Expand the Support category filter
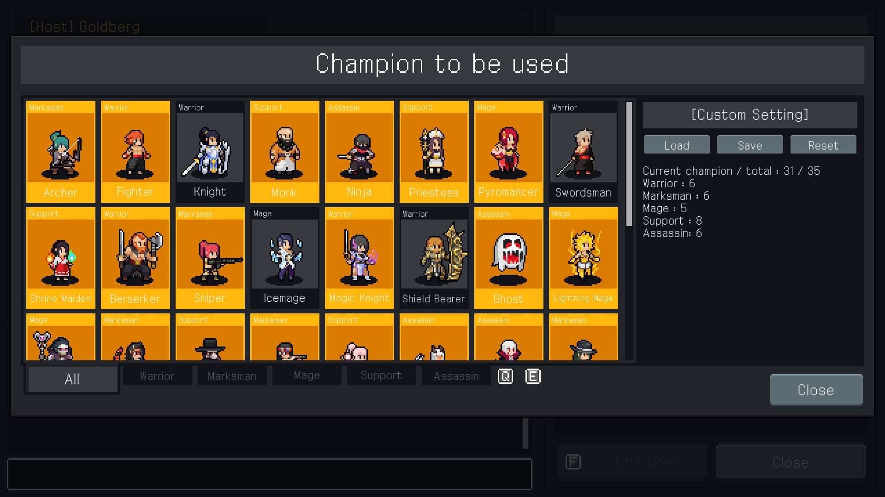 380,376
